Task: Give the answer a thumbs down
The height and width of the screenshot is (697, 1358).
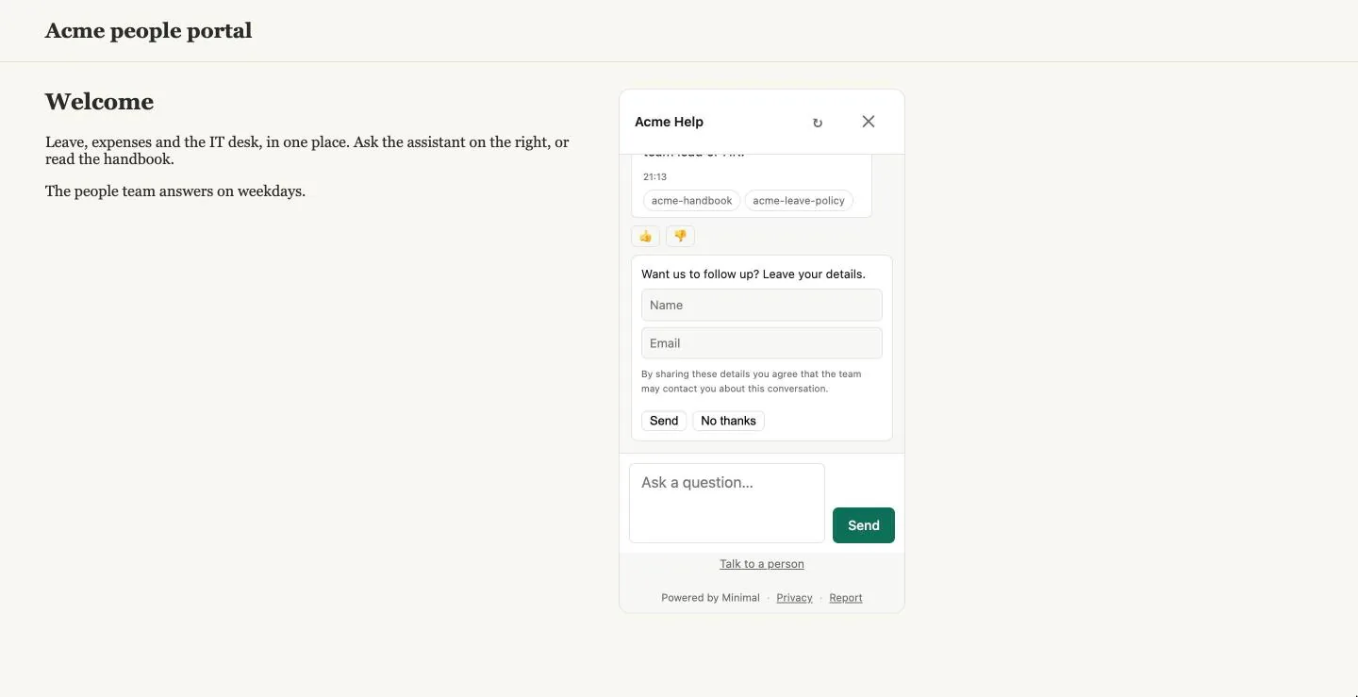Action: coord(680,236)
